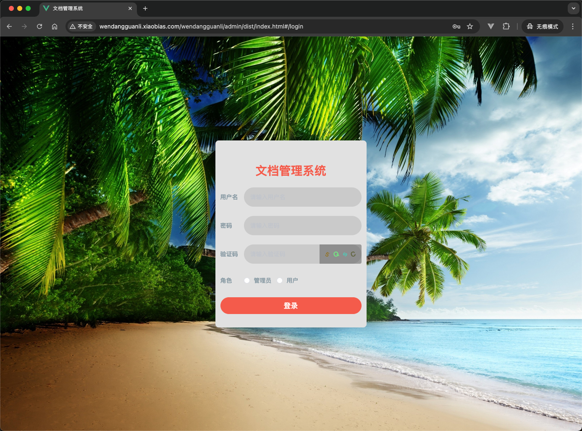Expand the tab search dropdown arrow
Viewport: 582px width, 431px height.
tap(573, 8)
